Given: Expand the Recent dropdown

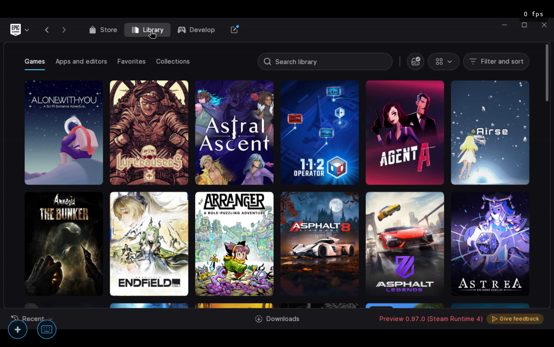Looking at the screenshot, I should point(32,318).
